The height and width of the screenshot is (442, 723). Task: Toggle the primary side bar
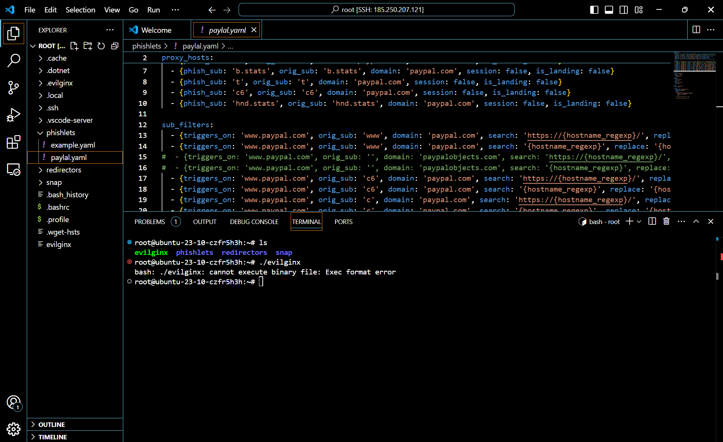[594, 10]
